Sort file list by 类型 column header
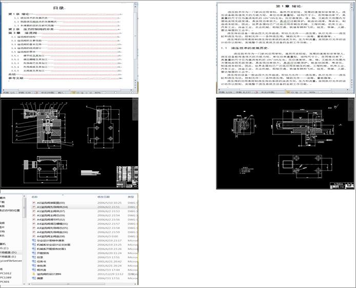 [131, 197]
